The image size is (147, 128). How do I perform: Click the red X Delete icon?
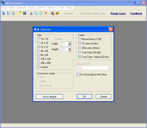[46, 13]
